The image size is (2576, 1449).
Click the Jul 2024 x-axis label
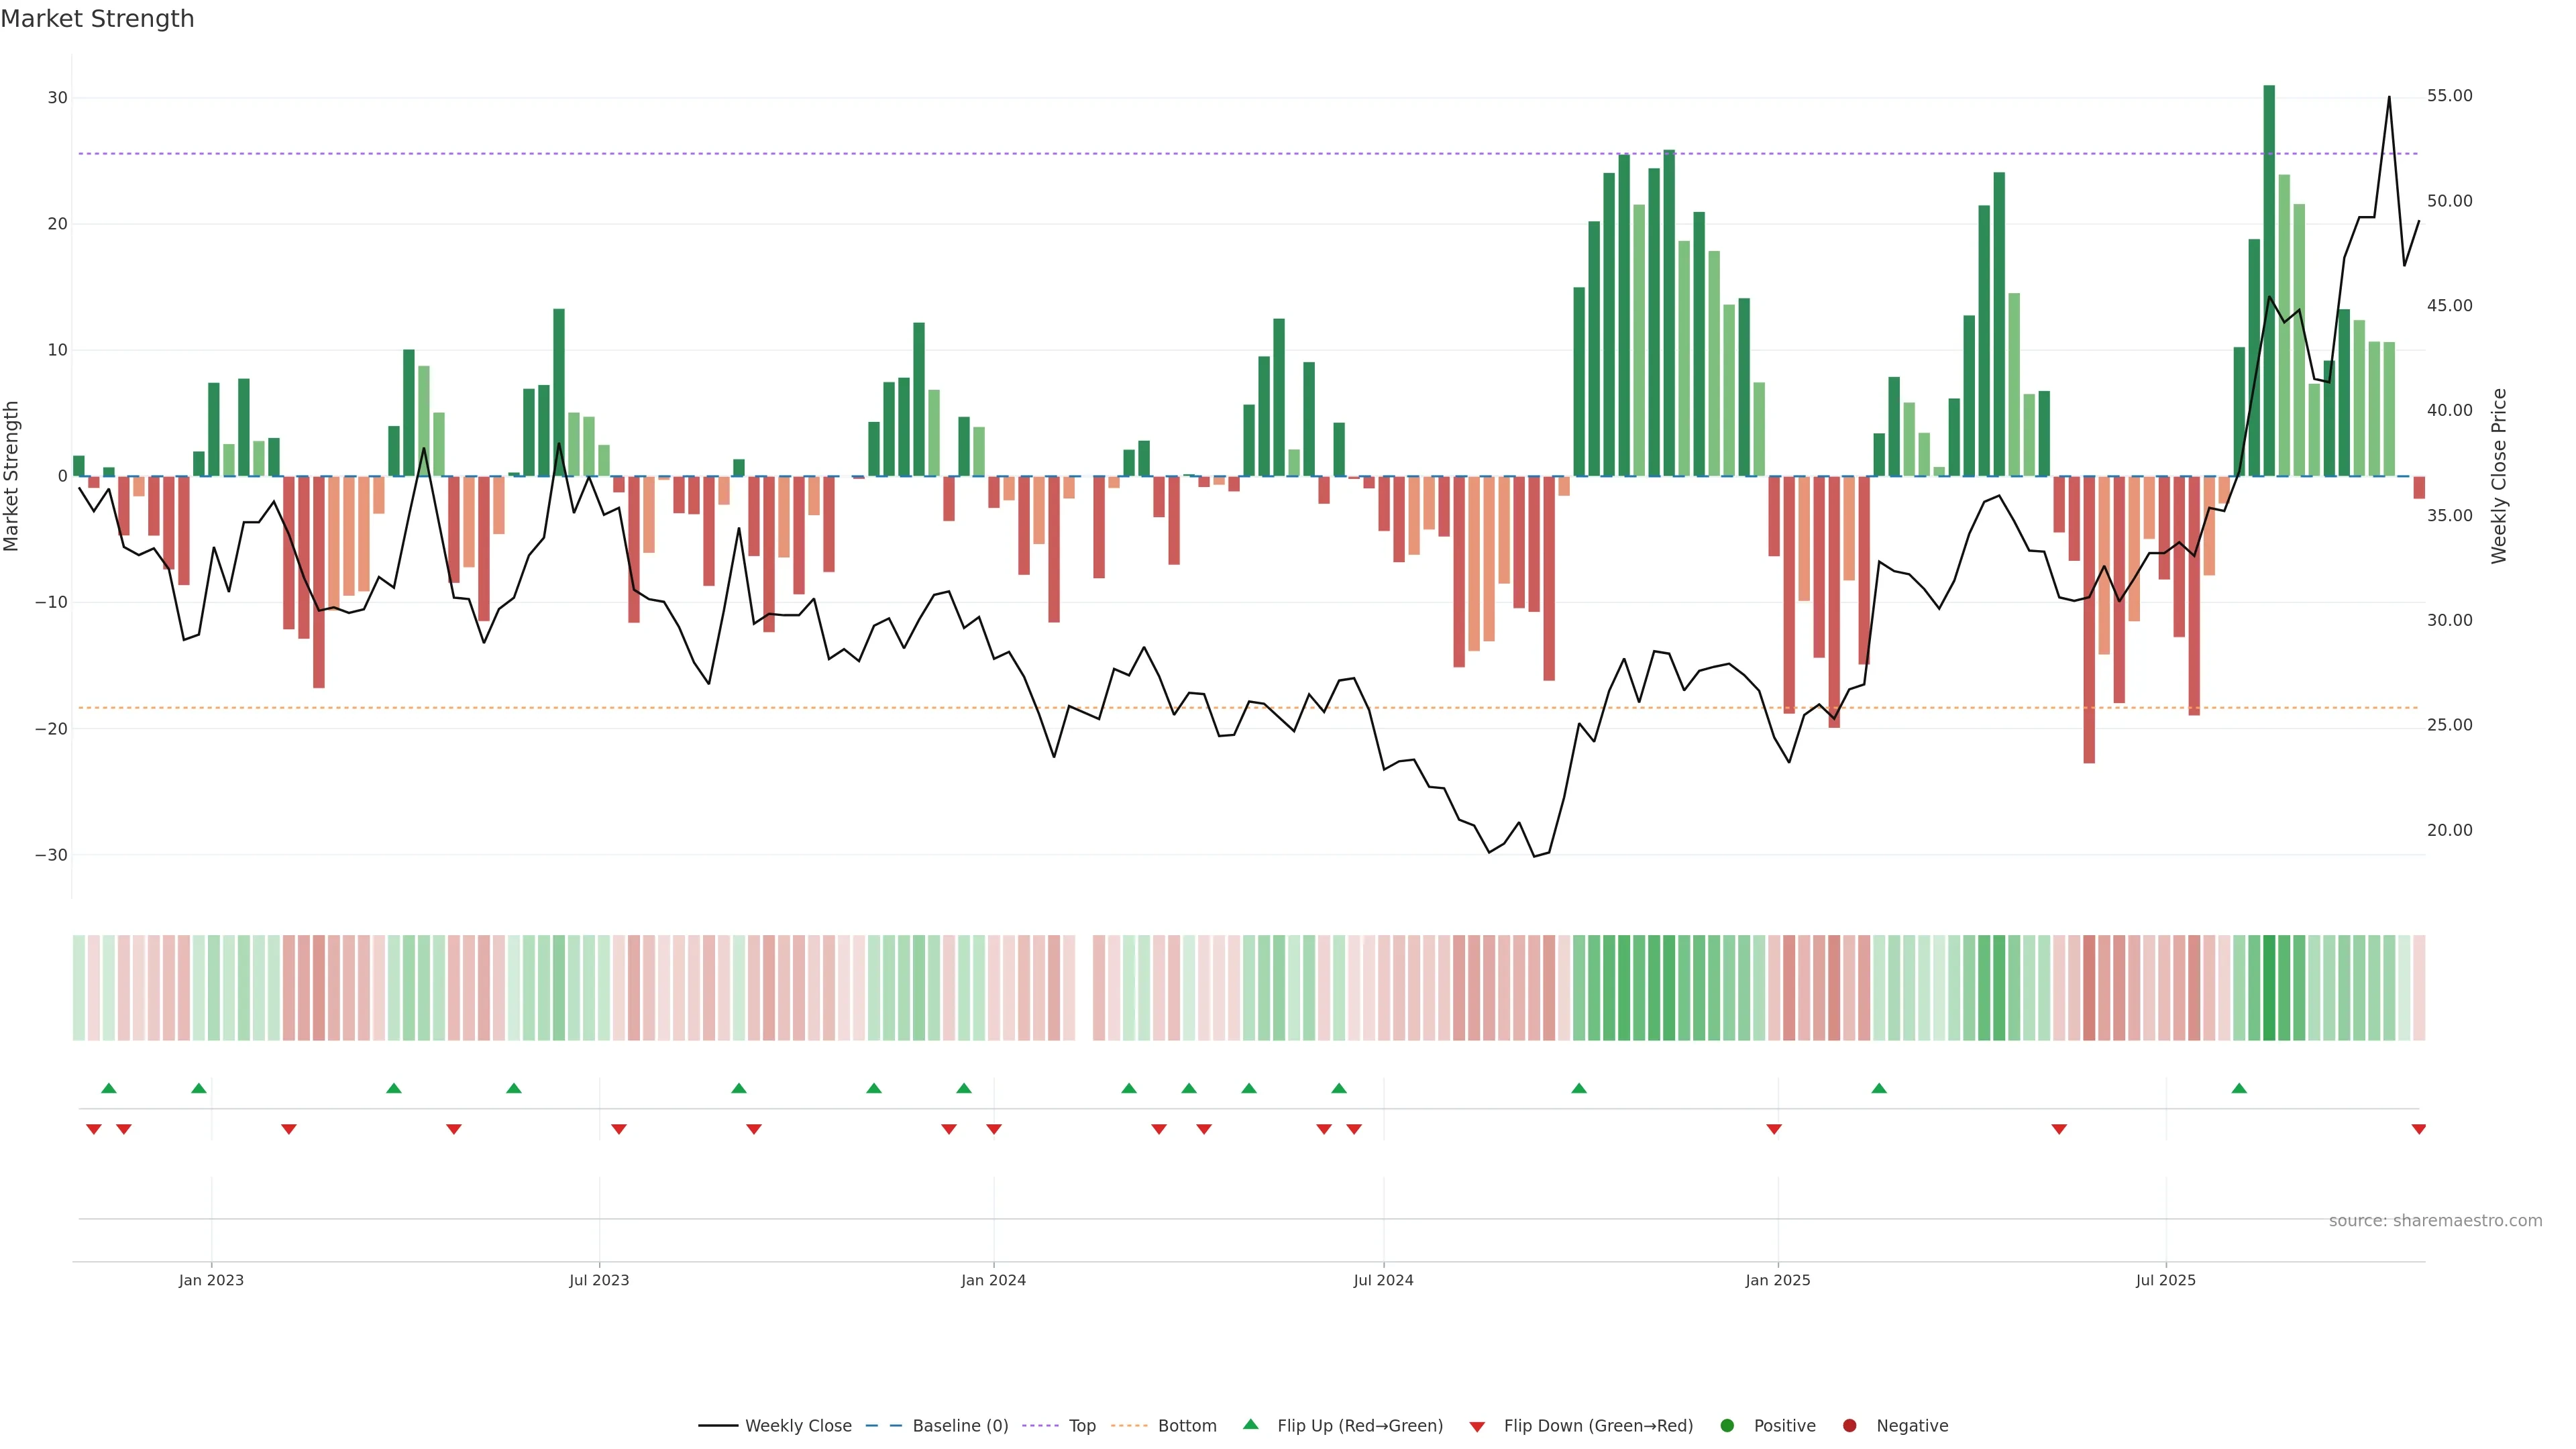(x=1383, y=1280)
